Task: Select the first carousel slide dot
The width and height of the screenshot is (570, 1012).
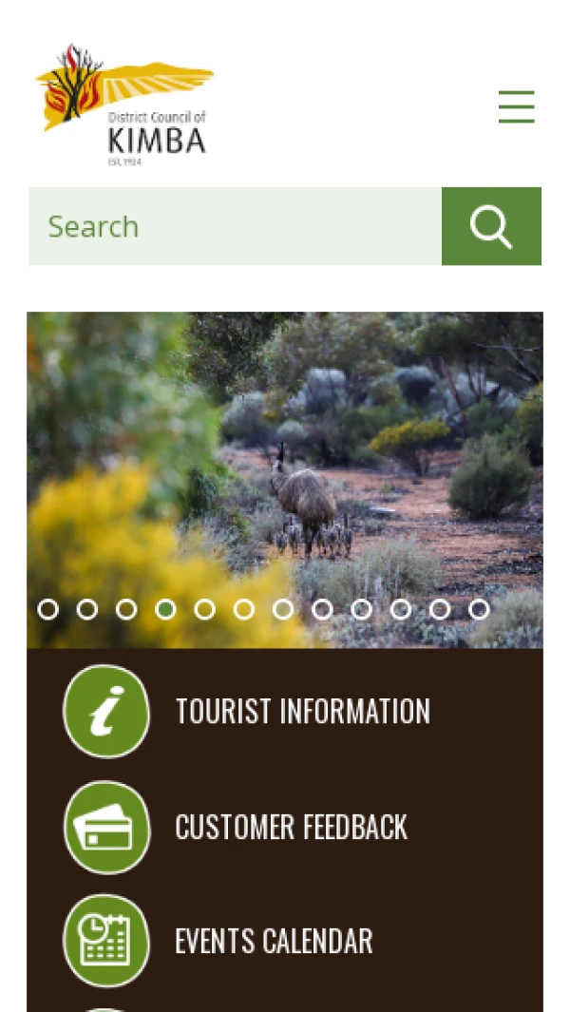Action: 47,609
